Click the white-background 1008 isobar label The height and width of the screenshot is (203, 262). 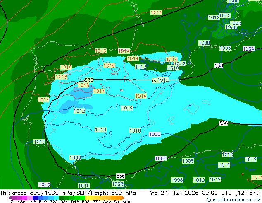point(155,134)
